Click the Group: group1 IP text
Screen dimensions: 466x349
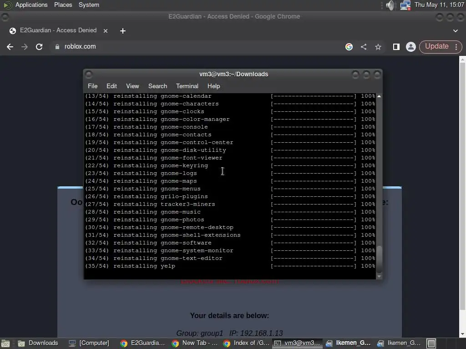click(x=229, y=333)
